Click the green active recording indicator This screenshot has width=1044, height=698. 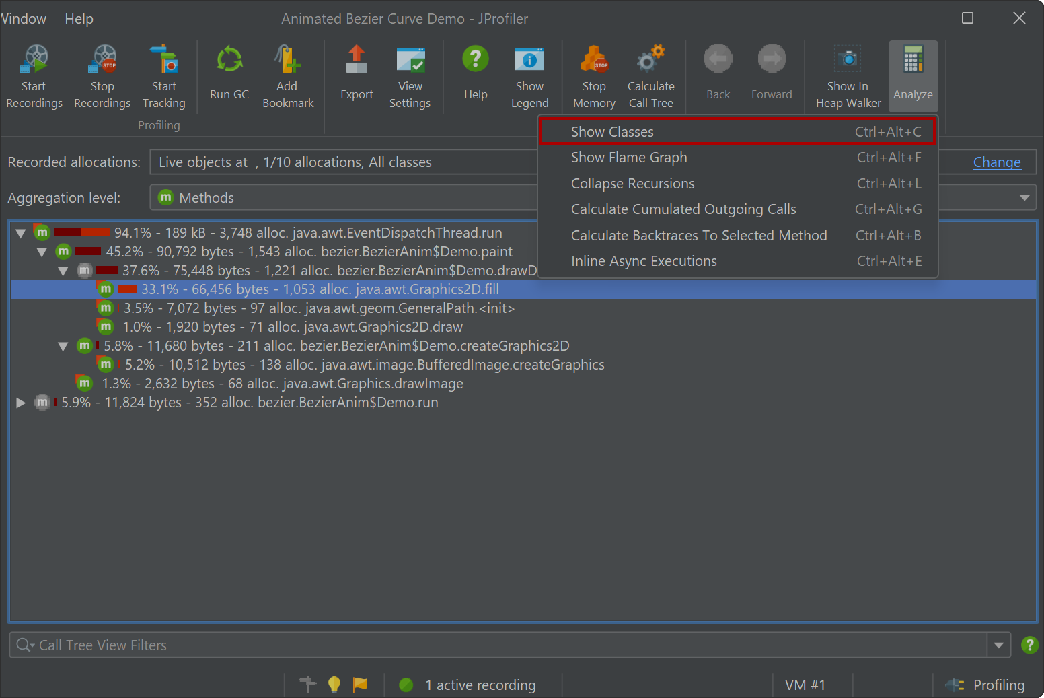tap(406, 685)
